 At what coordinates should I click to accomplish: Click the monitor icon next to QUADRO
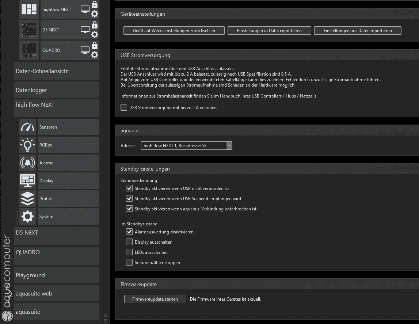(85, 50)
